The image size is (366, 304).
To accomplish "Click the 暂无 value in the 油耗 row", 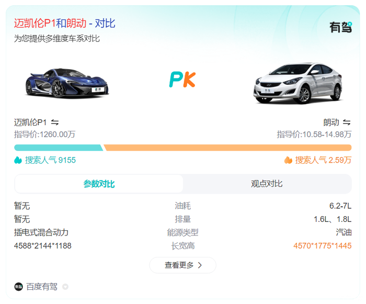I will point(22,206).
